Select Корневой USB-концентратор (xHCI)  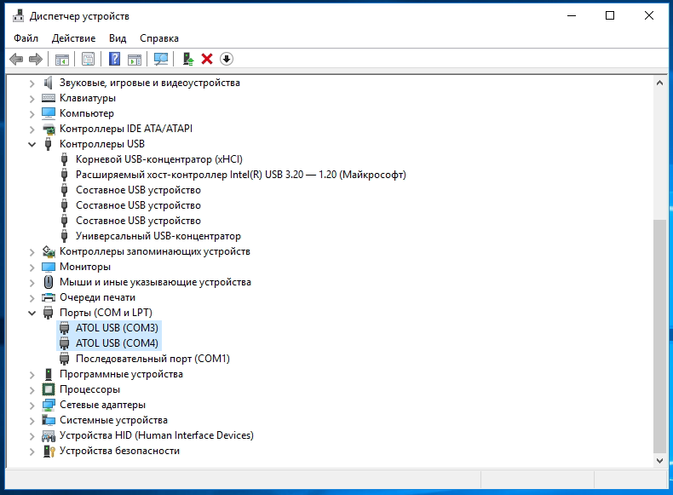[147, 159]
